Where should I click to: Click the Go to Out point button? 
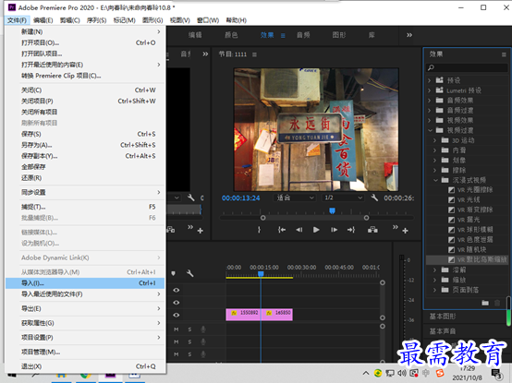pos(351,230)
